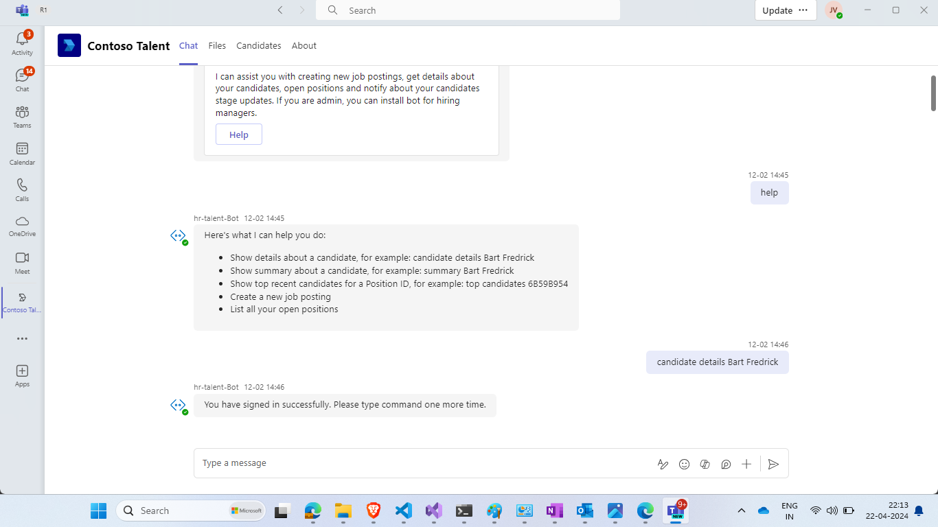
Task: Click the Help button in the card
Action: point(239,134)
